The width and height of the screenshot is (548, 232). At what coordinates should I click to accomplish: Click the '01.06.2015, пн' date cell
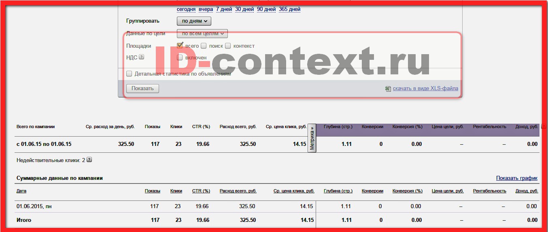coord(34,207)
